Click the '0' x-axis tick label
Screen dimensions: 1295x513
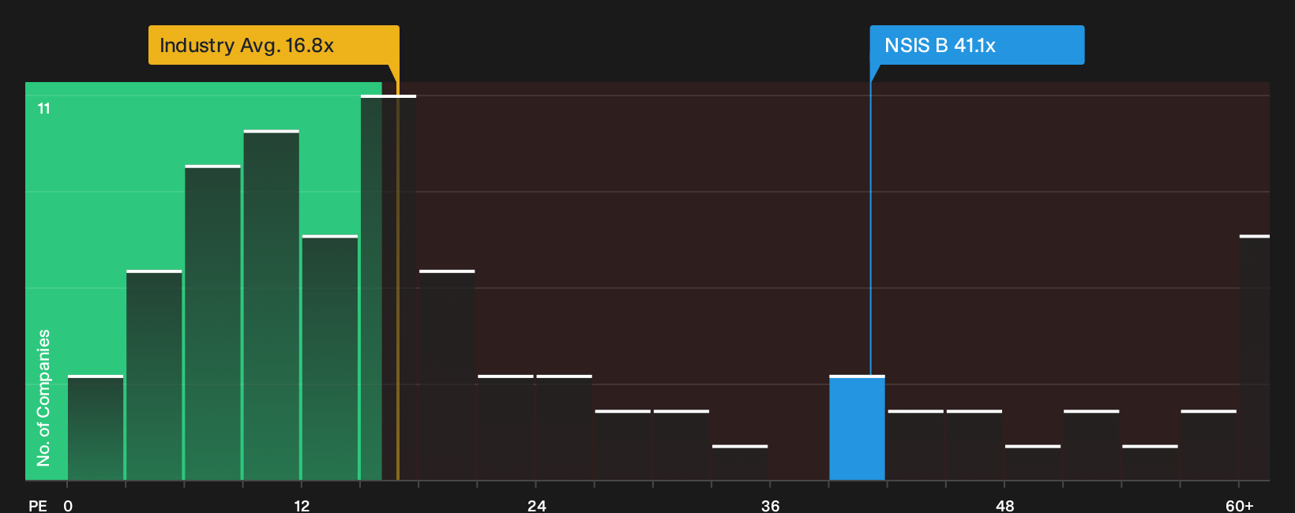tap(68, 506)
